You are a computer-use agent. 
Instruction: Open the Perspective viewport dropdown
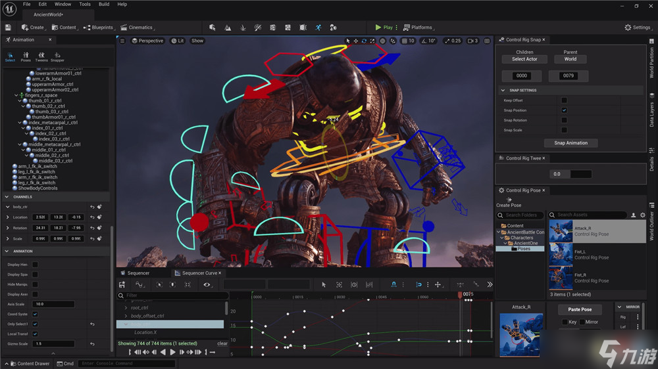147,41
